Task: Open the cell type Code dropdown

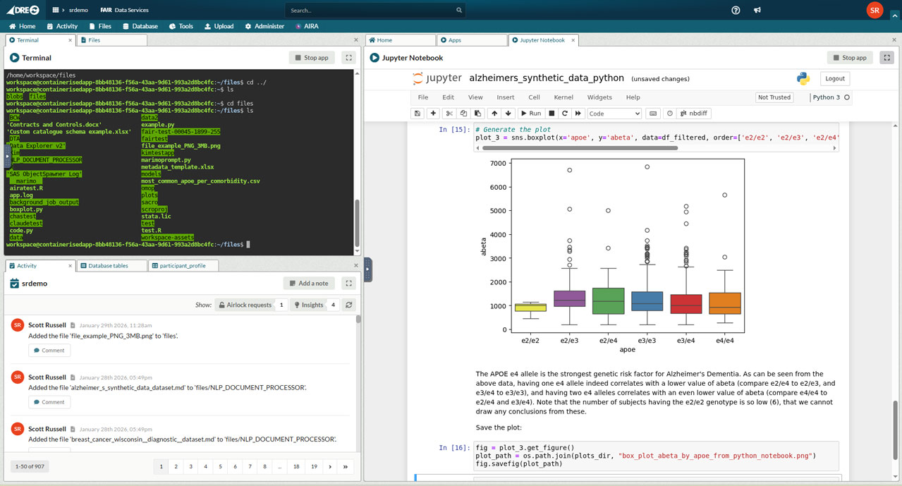Action: 614,114
